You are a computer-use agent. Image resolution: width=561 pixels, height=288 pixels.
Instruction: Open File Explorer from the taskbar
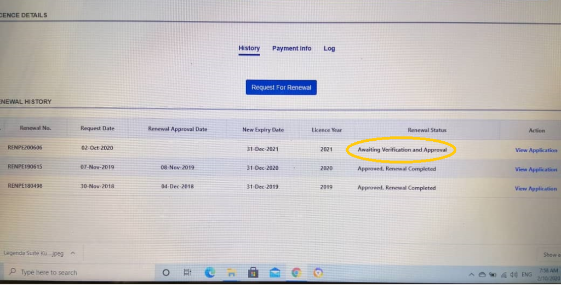point(232,273)
